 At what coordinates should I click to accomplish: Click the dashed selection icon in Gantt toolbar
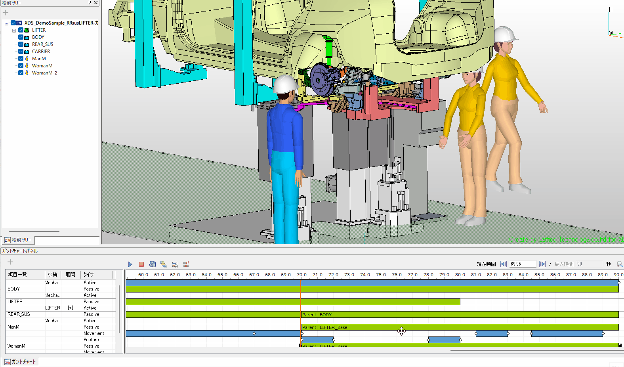[175, 264]
